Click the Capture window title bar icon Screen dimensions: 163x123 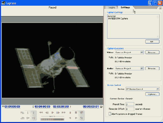tap(3, 3)
